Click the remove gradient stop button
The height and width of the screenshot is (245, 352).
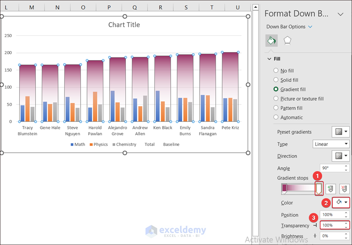point(344,189)
